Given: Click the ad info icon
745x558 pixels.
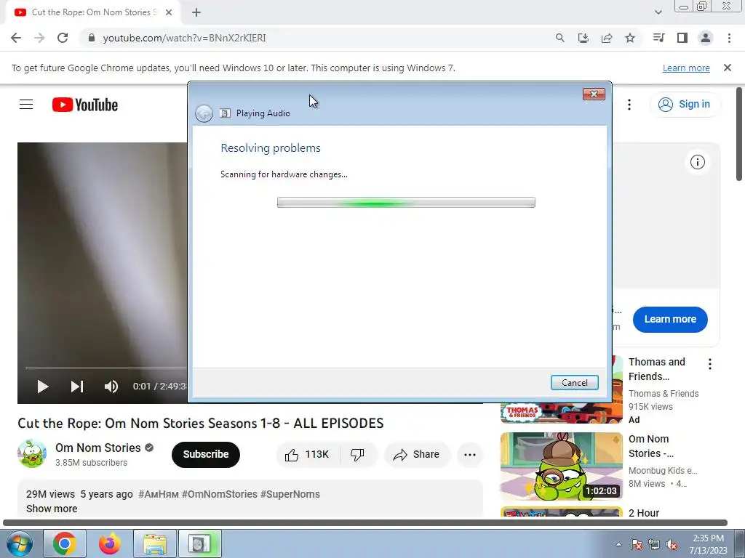Looking at the screenshot, I should click(698, 162).
